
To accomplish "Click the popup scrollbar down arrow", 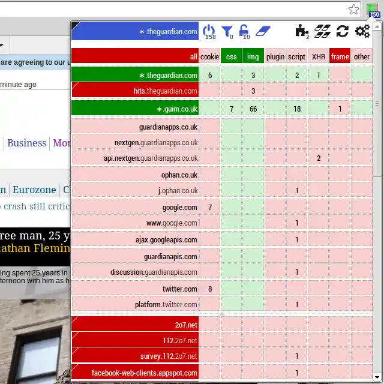I will (x=377, y=377).
